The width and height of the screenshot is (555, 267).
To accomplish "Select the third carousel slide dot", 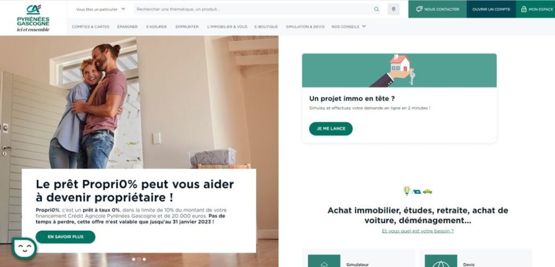I will (144, 259).
